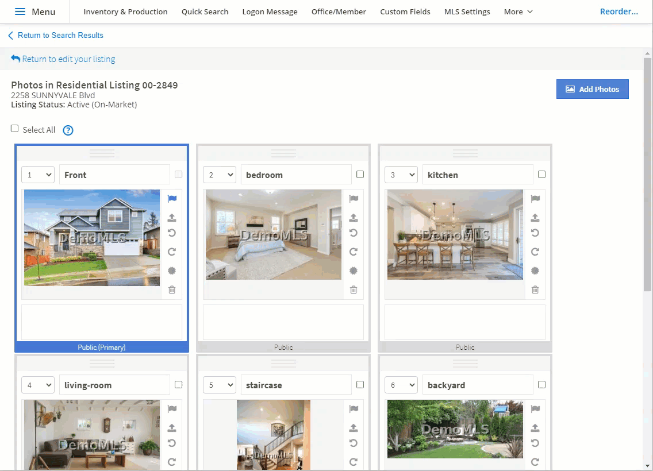The height and width of the screenshot is (471, 653).
Task: Open Quick Search
Action: point(205,11)
